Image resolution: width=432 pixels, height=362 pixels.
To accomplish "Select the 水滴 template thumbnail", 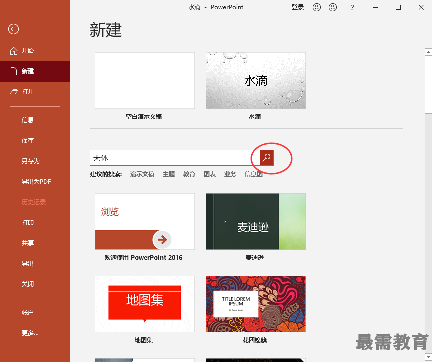I will tap(255, 80).
